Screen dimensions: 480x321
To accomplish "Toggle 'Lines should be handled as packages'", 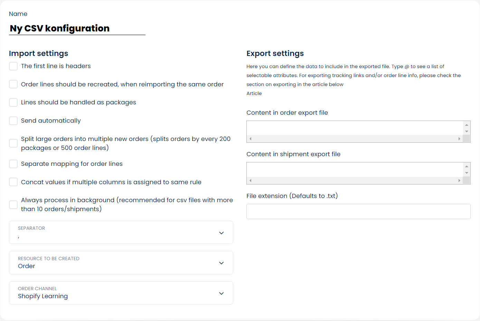I will tap(13, 102).
